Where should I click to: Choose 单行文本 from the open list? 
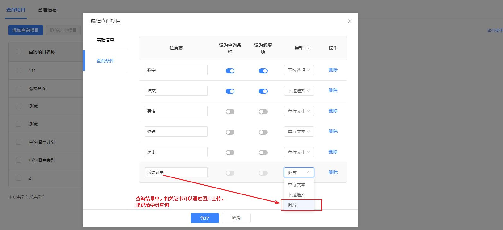(x=299, y=185)
